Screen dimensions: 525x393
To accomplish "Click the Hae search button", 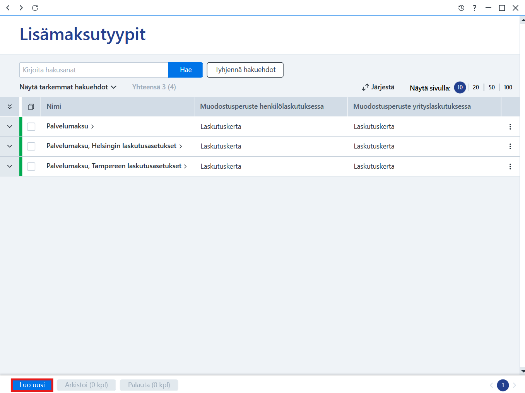I will pyautogui.click(x=186, y=70).
